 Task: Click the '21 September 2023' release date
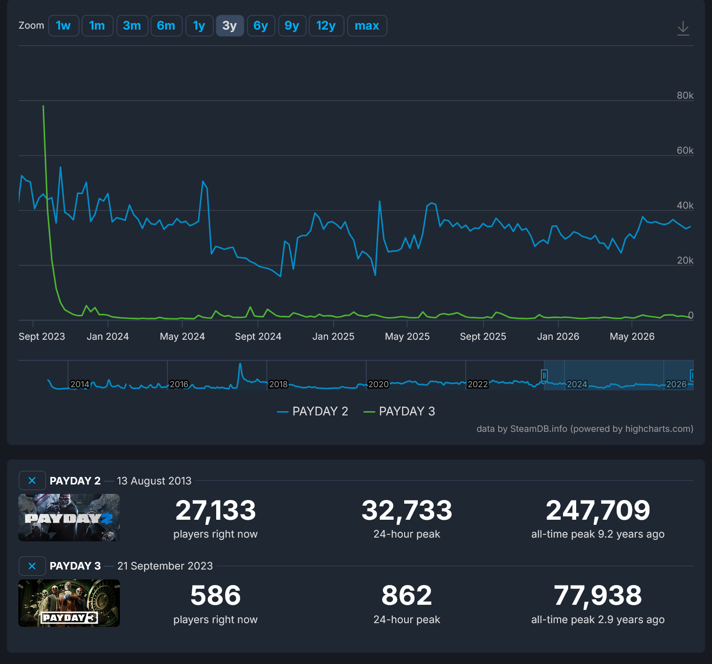point(165,566)
